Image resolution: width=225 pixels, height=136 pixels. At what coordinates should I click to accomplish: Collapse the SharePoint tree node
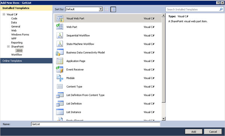[x=9, y=46]
